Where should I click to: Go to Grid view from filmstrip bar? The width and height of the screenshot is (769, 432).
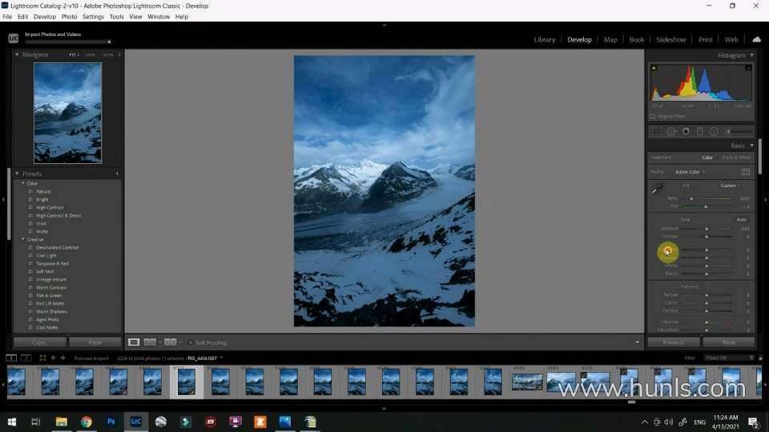42,358
